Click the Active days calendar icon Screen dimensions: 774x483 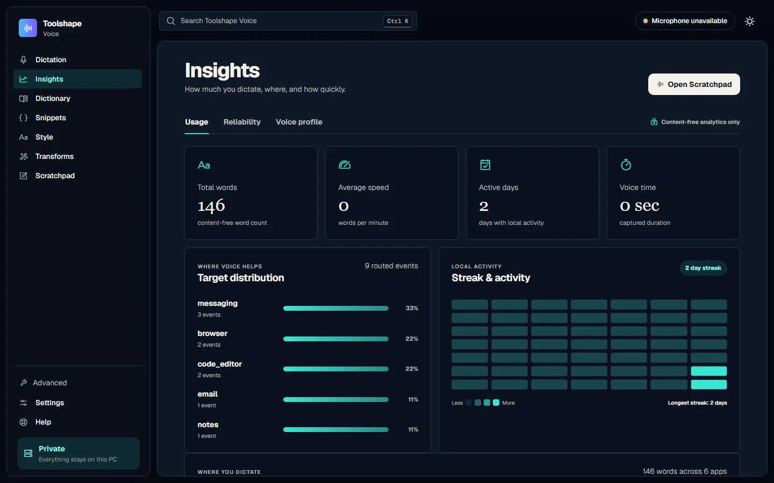pyautogui.click(x=485, y=165)
